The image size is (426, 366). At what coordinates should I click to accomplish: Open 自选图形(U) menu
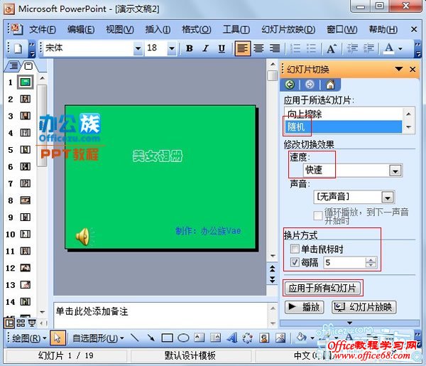click(98, 338)
